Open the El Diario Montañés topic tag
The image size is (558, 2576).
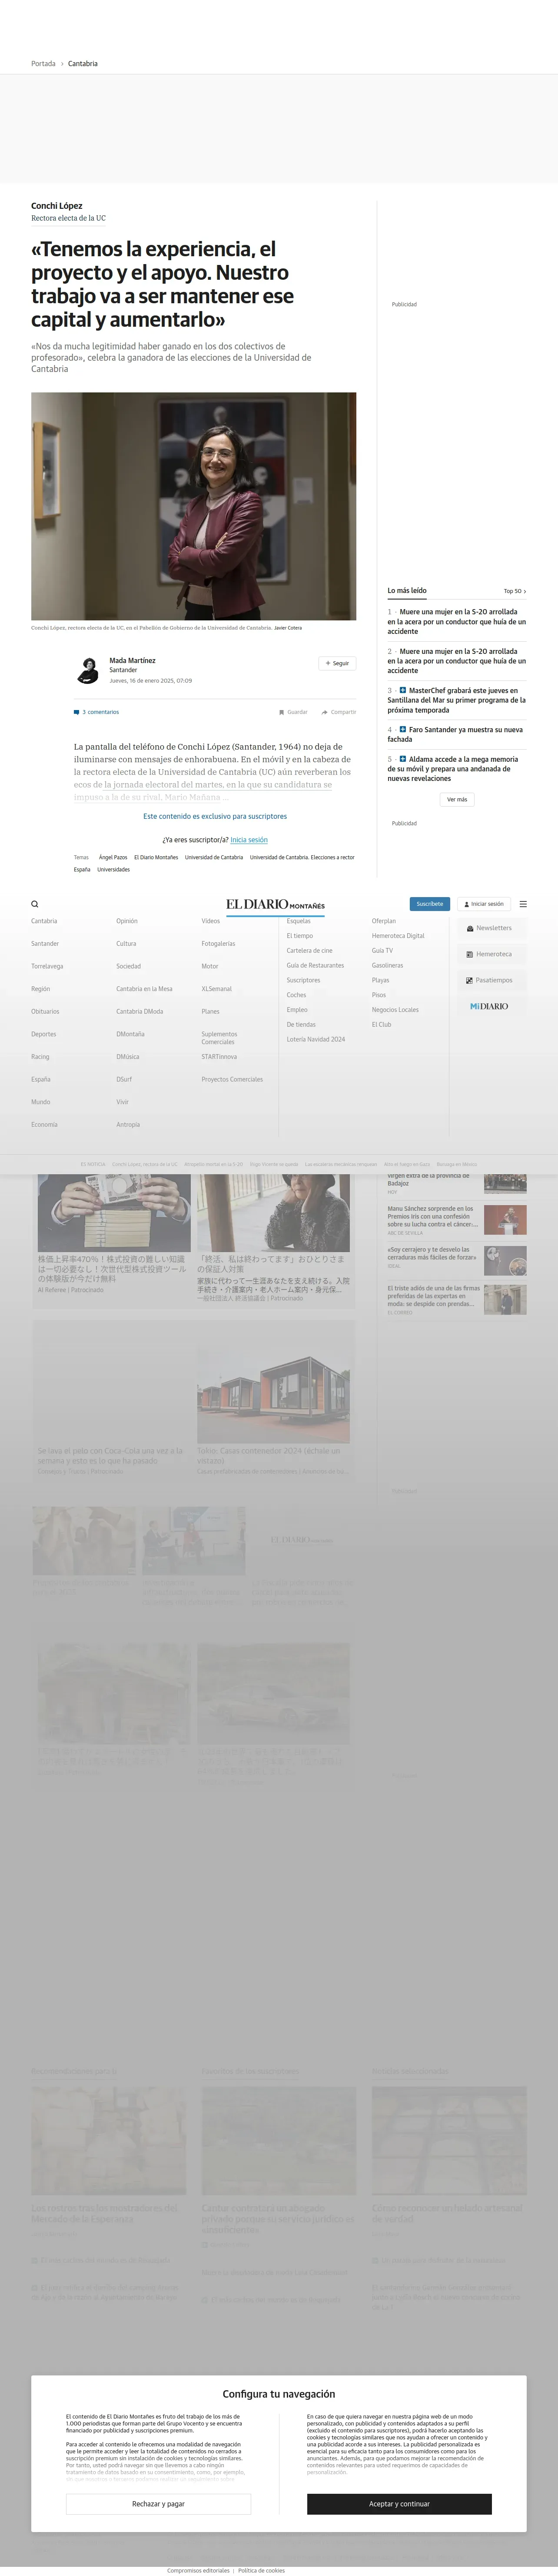pyautogui.click(x=156, y=857)
